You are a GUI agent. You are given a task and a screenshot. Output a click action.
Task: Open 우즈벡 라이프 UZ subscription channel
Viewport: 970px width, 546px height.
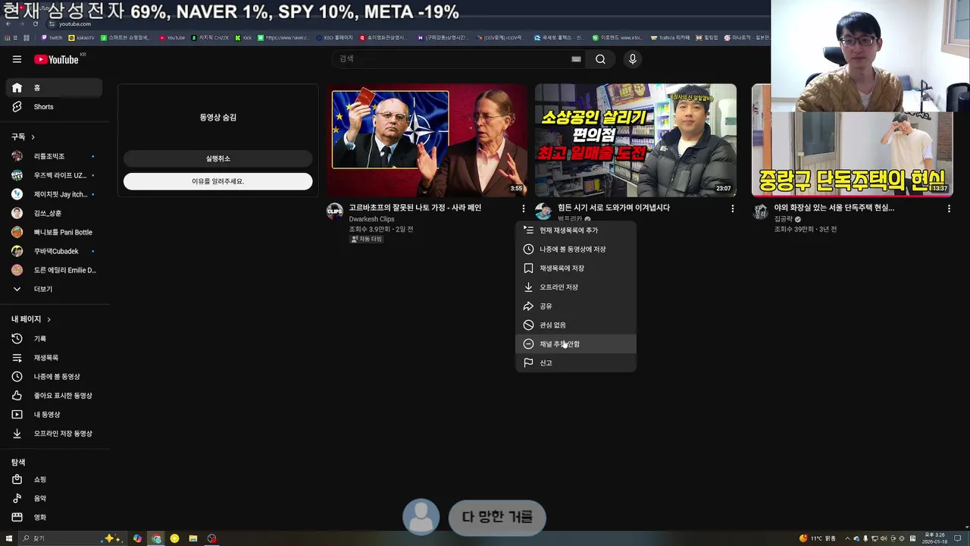point(55,175)
